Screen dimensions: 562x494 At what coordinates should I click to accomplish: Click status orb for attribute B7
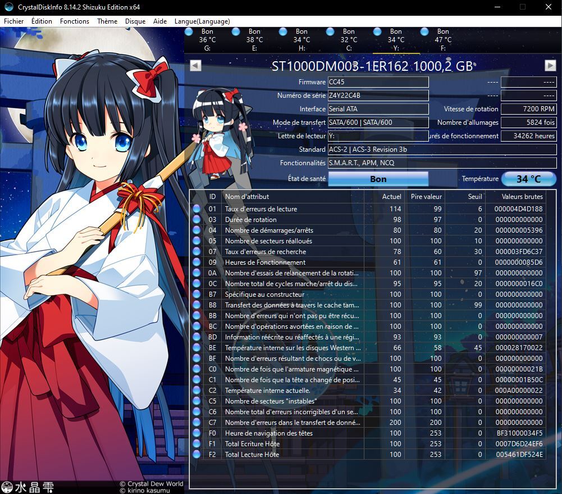(197, 294)
